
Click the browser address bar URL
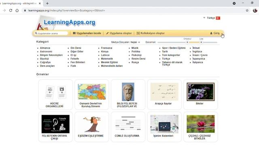[66, 10]
